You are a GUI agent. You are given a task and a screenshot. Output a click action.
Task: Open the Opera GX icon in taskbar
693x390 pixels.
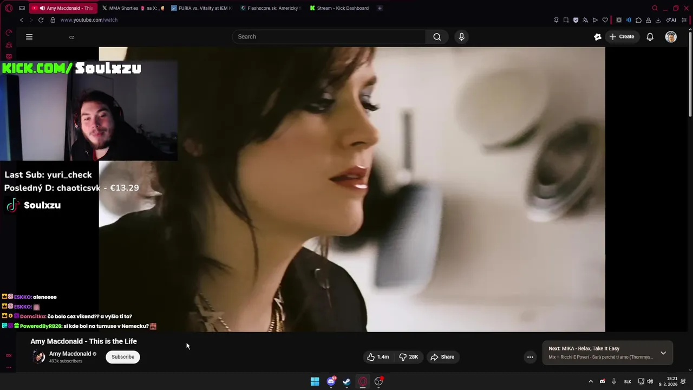pos(363,381)
